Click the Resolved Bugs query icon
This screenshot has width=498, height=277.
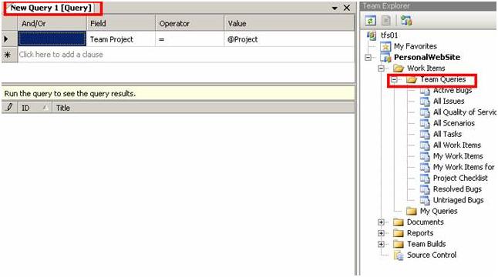(425, 189)
